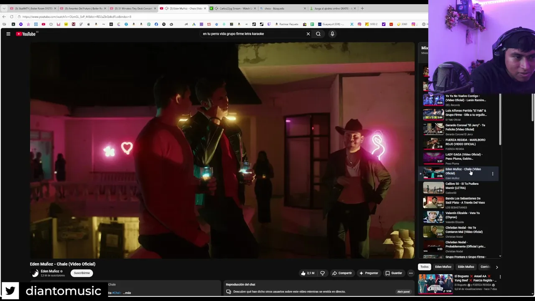Screen dimensions: 535x301
Task: Open the more actions ellipsis beside Guardar
Action: (x=410, y=273)
